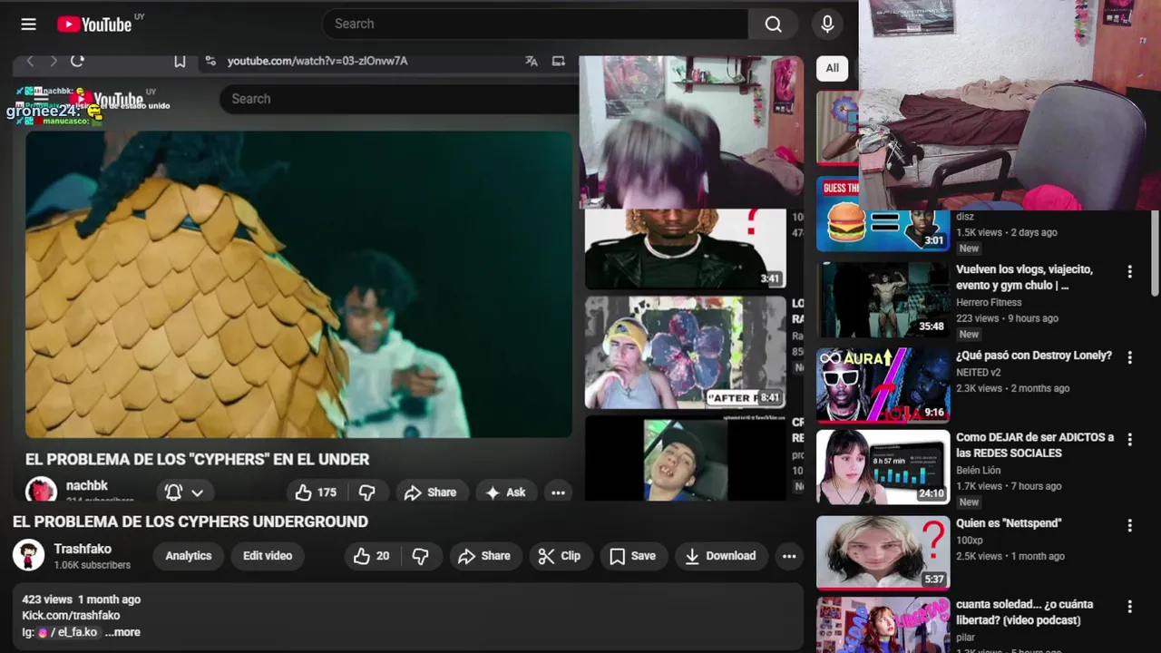Click the inner video dislike button
Screen dimensions: 1161x653
[x=367, y=492]
